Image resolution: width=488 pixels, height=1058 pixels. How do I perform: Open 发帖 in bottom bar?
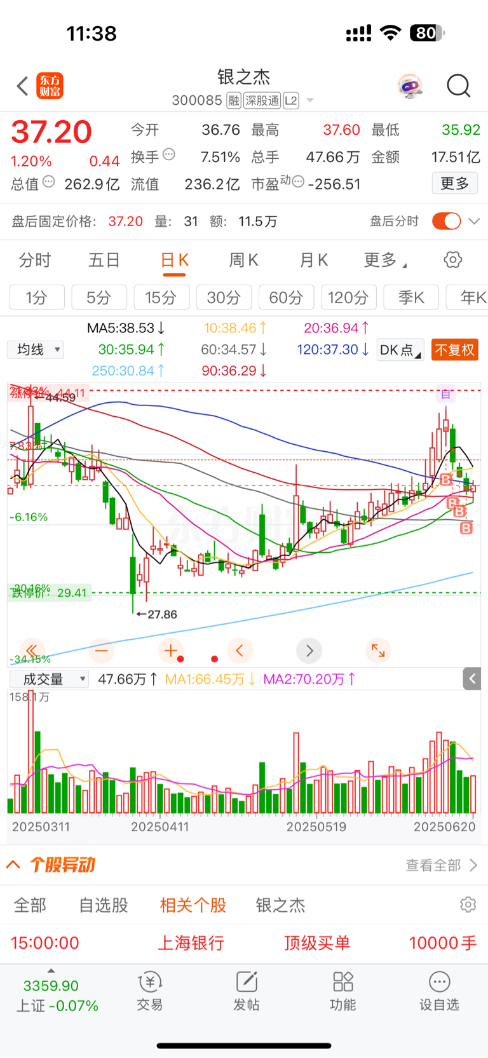tap(247, 991)
